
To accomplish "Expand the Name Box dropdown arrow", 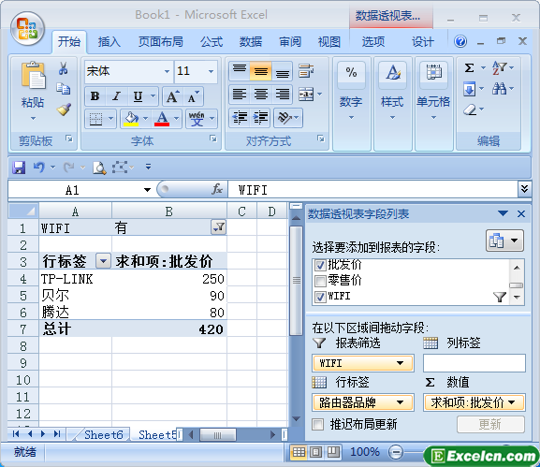I will (147, 190).
